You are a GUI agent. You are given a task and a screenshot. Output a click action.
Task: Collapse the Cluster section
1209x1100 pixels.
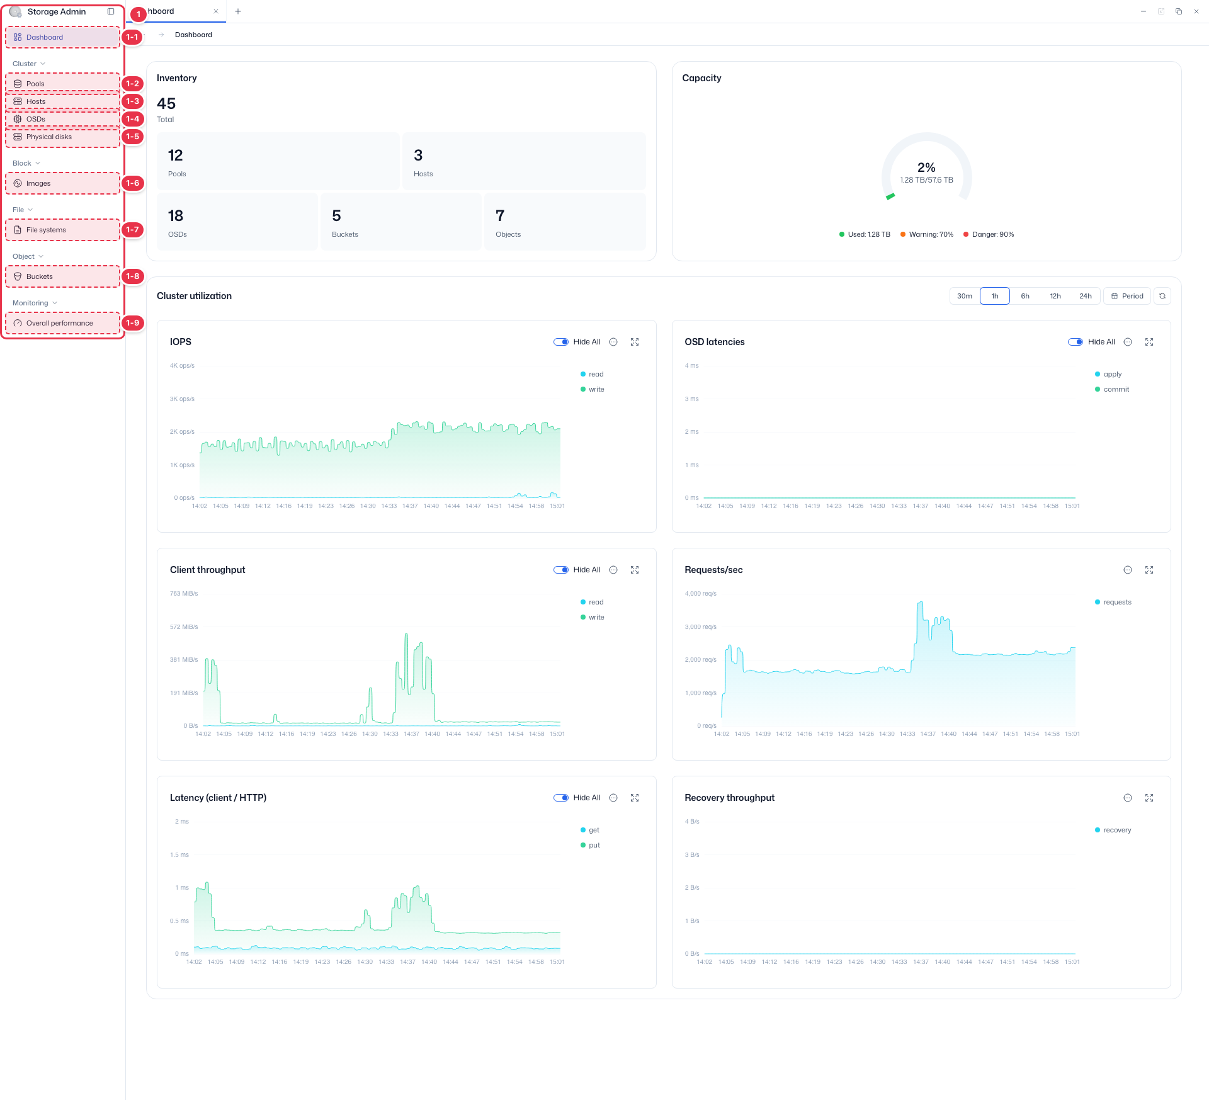click(29, 64)
